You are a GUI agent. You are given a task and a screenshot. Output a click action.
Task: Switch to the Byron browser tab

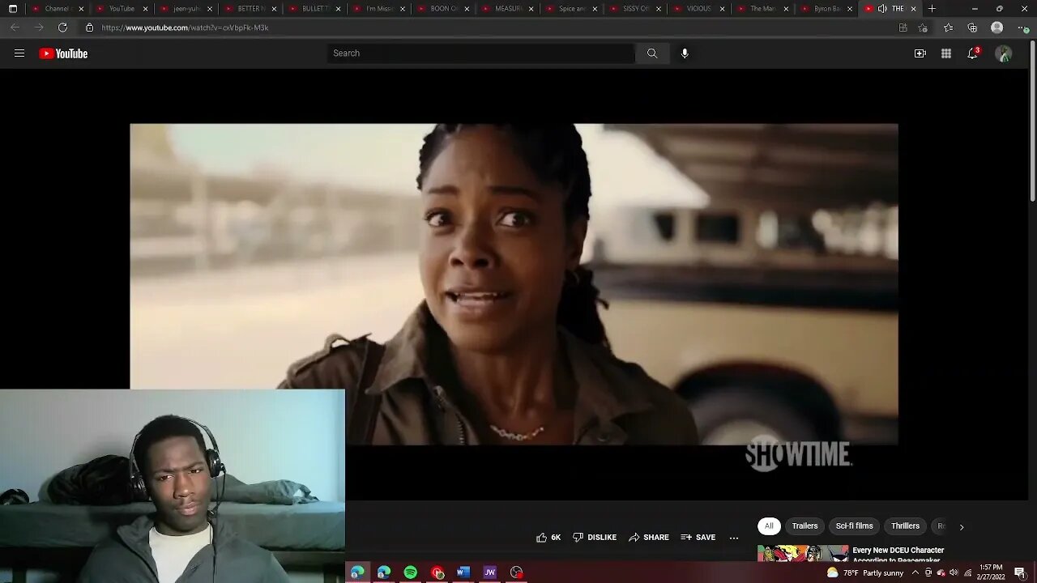pos(826,9)
